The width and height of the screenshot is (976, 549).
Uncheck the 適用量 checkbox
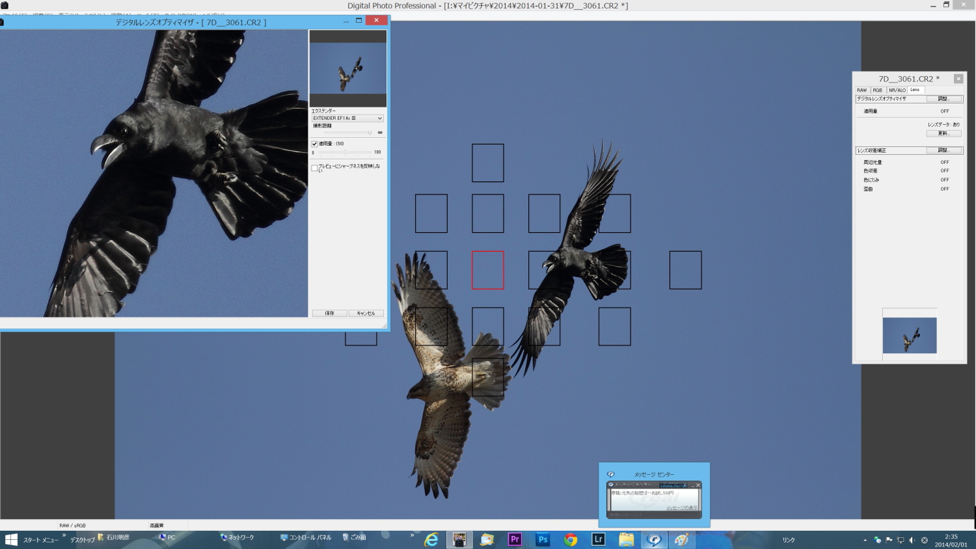click(315, 144)
